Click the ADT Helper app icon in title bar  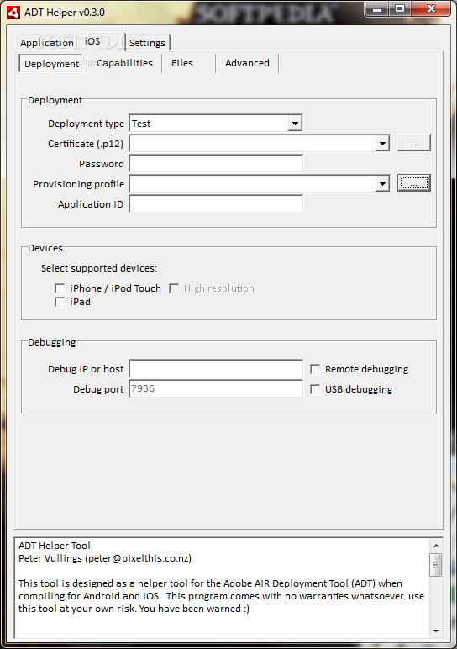tap(13, 13)
